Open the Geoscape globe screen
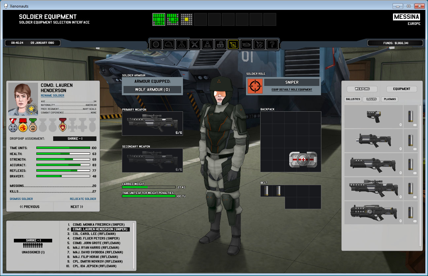428x276 pixels. click(x=156, y=44)
